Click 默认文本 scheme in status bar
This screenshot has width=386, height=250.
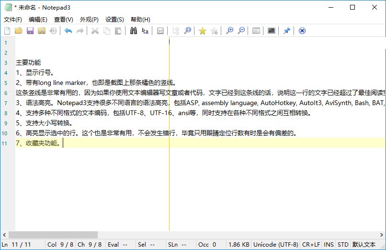(364, 245)
